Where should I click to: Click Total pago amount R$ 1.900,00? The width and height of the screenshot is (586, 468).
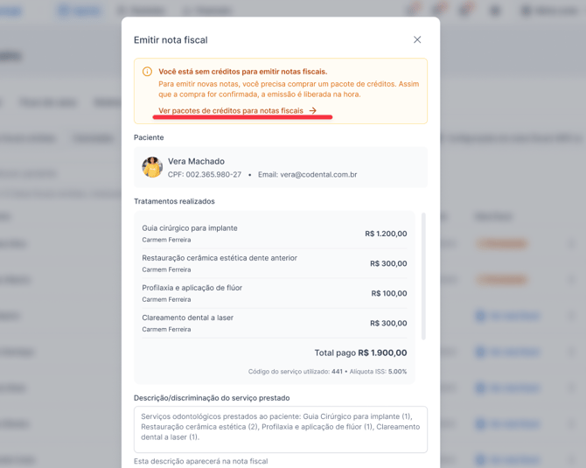(x=382, y=353)
